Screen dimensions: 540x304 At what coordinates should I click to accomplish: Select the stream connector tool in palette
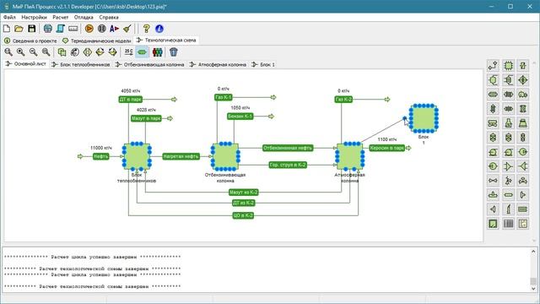[493, 66]
